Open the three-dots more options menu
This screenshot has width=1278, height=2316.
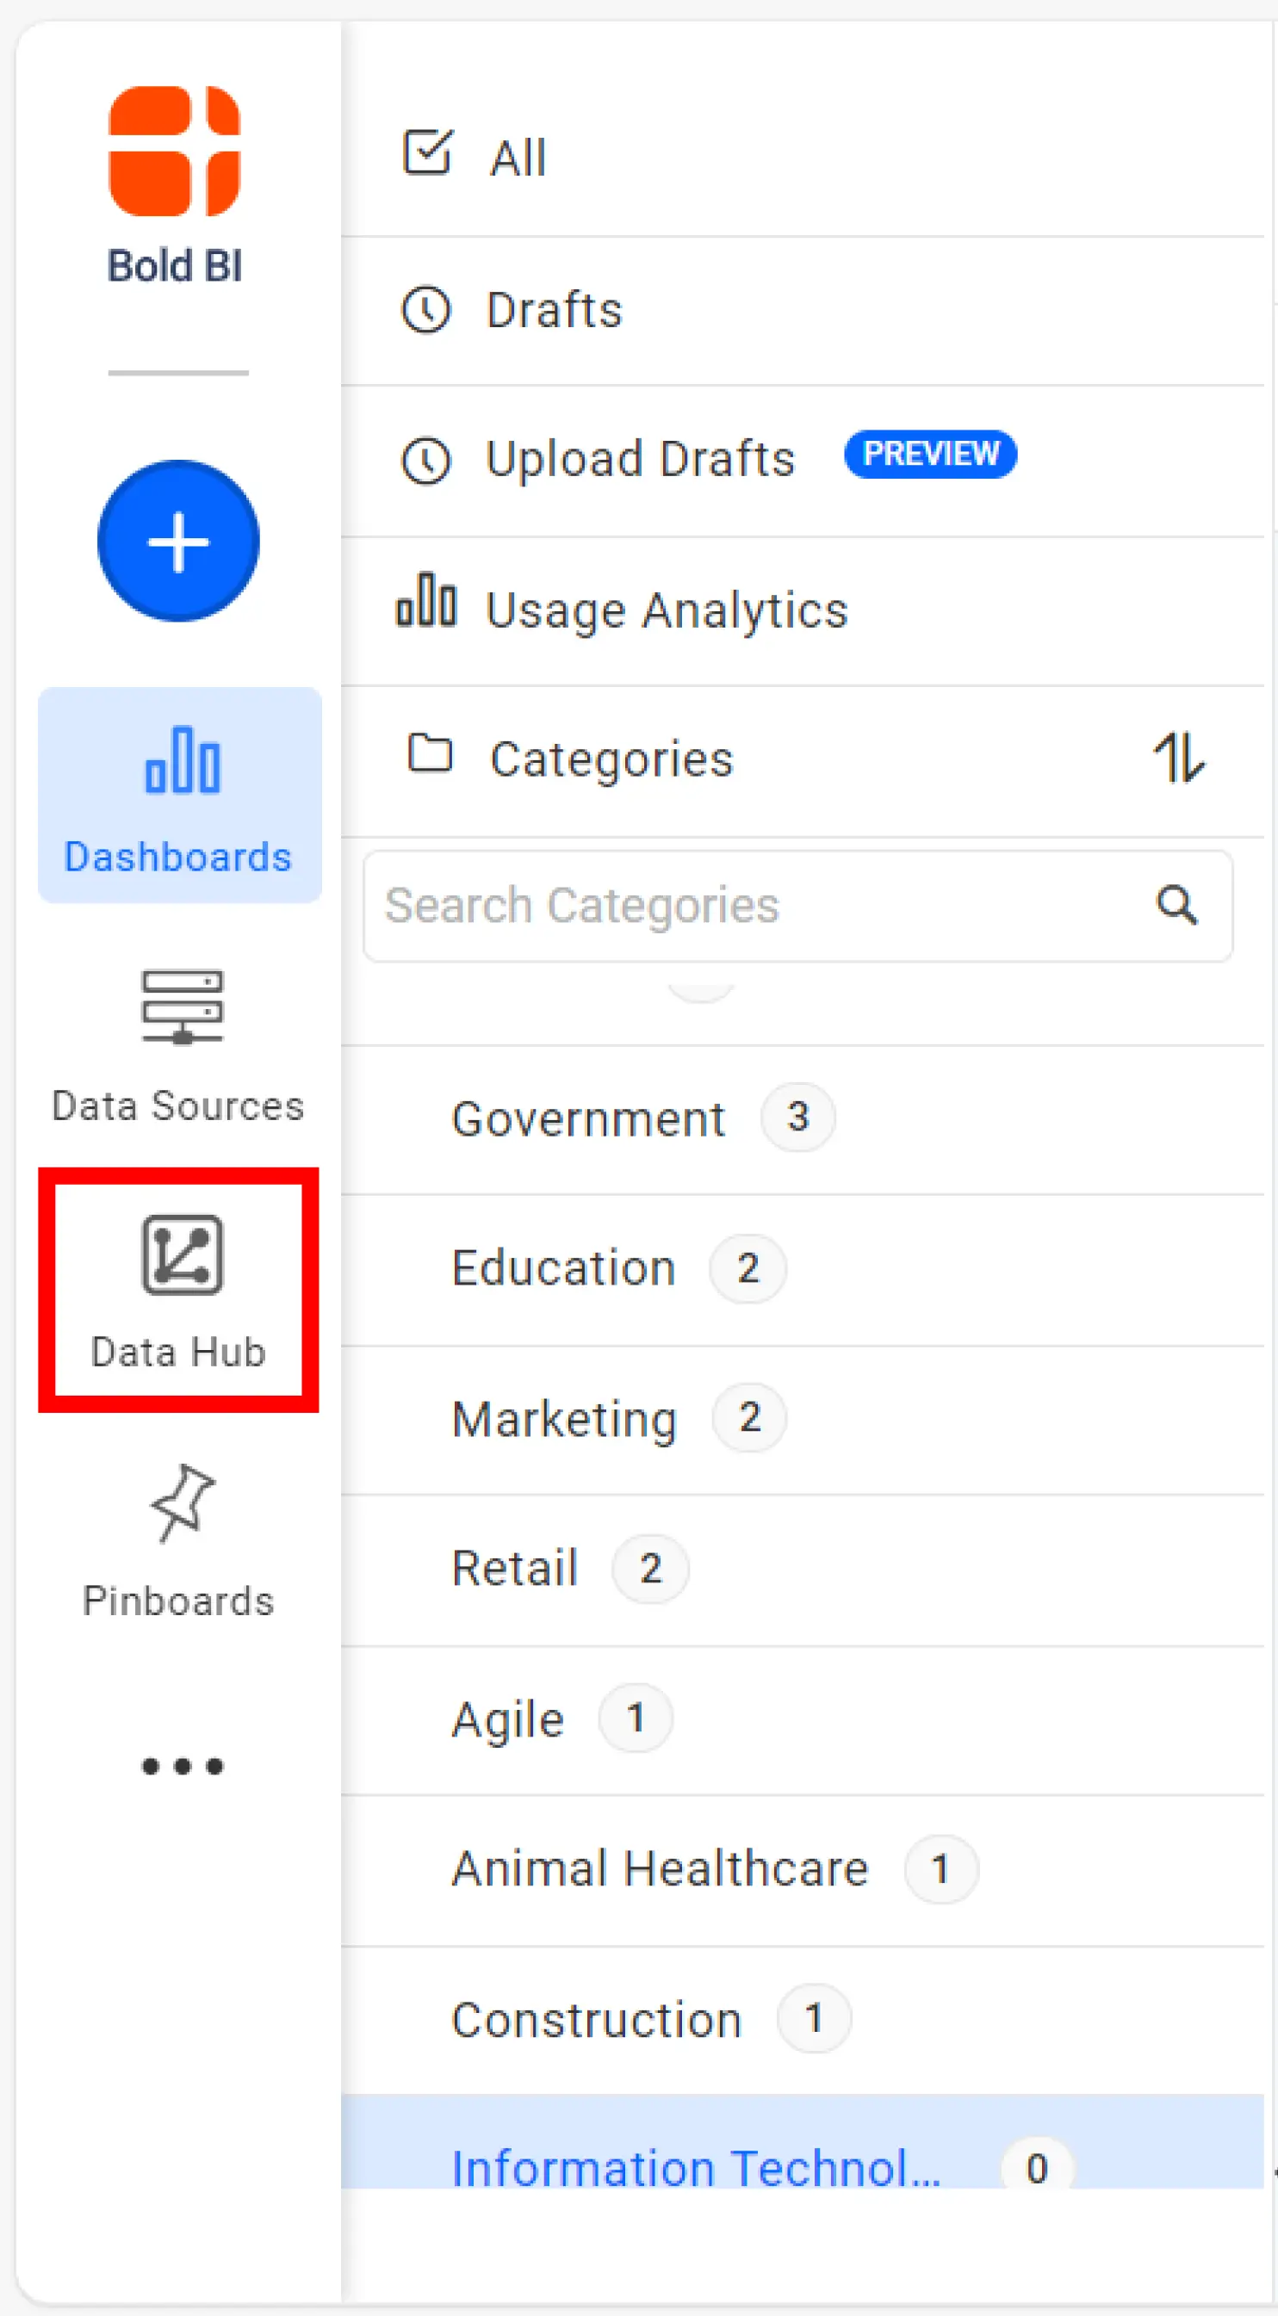point(182,1766)
